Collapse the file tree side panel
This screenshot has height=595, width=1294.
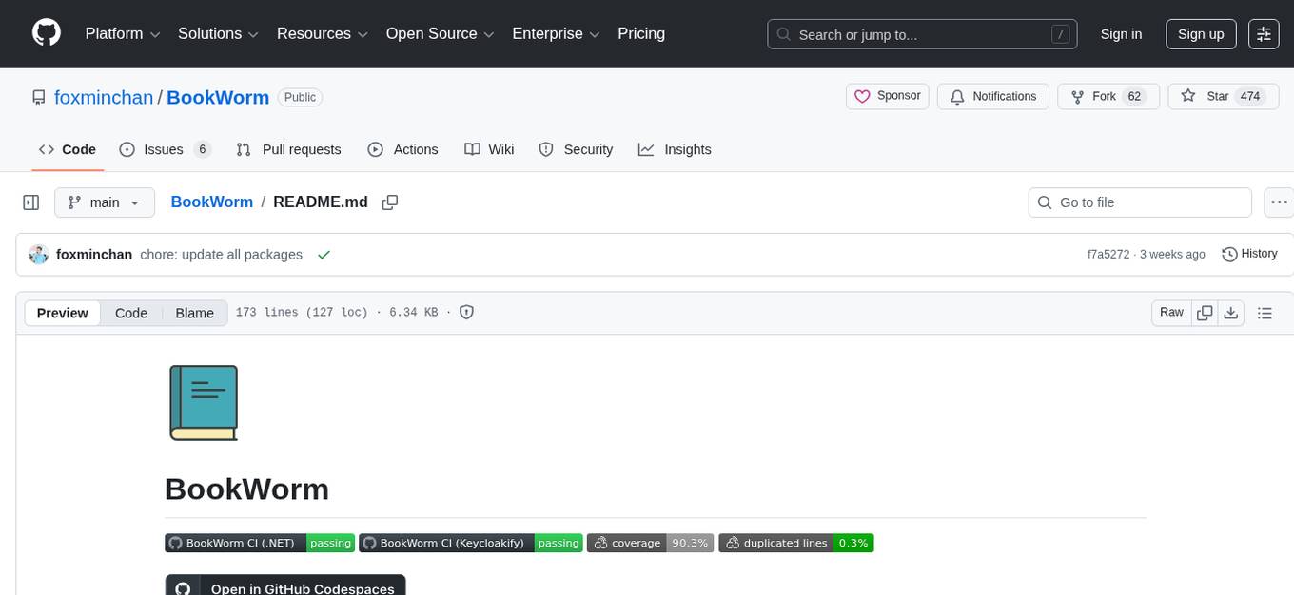(x=31, y=202)
